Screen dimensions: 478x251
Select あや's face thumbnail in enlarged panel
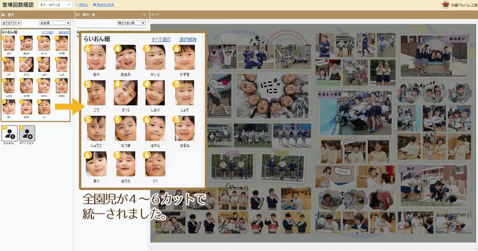point(96,58)
